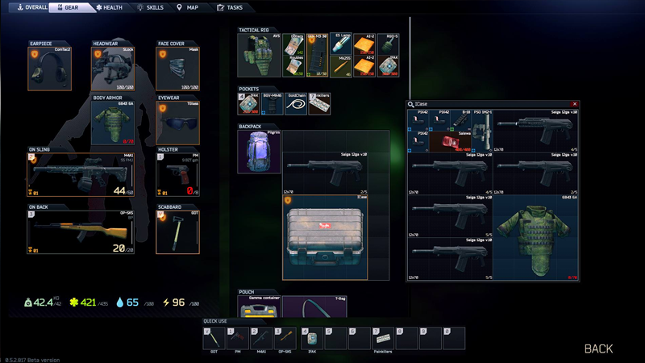This screenshot has height=363, width=645.
Task: Select the B-18 mount in ICase window
Action: [460, 120]
